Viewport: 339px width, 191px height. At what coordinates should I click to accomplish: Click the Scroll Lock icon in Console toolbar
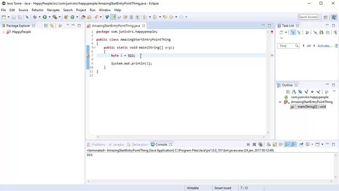click(274, 144)
